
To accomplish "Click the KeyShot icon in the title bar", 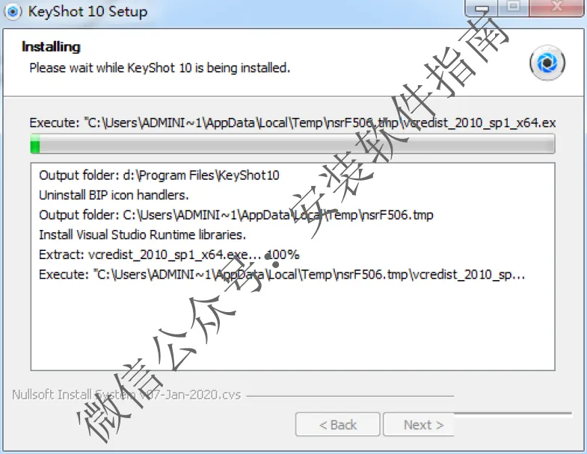I will [13, 12].
